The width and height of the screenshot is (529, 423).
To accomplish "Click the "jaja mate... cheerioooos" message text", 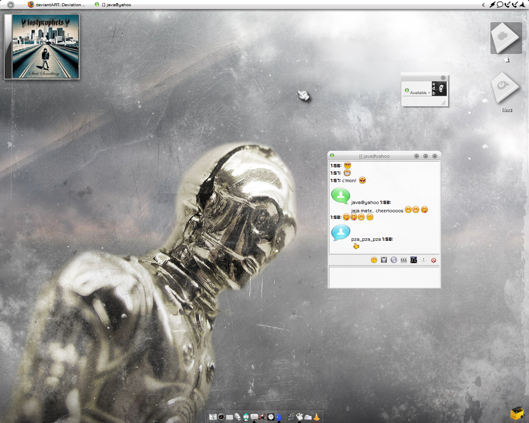I will [377, 211].
